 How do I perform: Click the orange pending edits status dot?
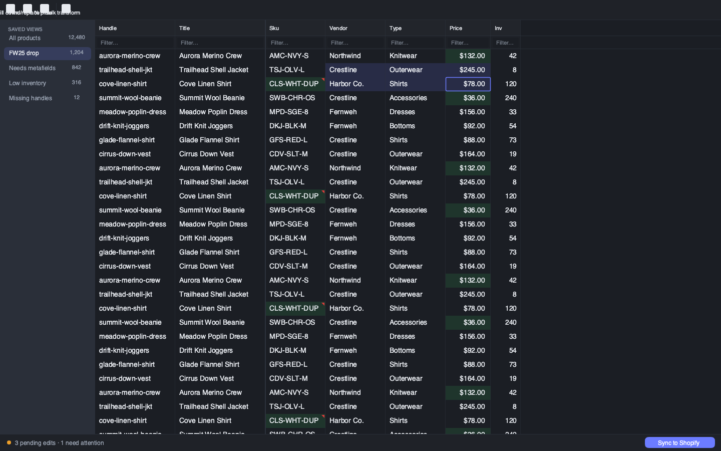click(x=9, y=442)
